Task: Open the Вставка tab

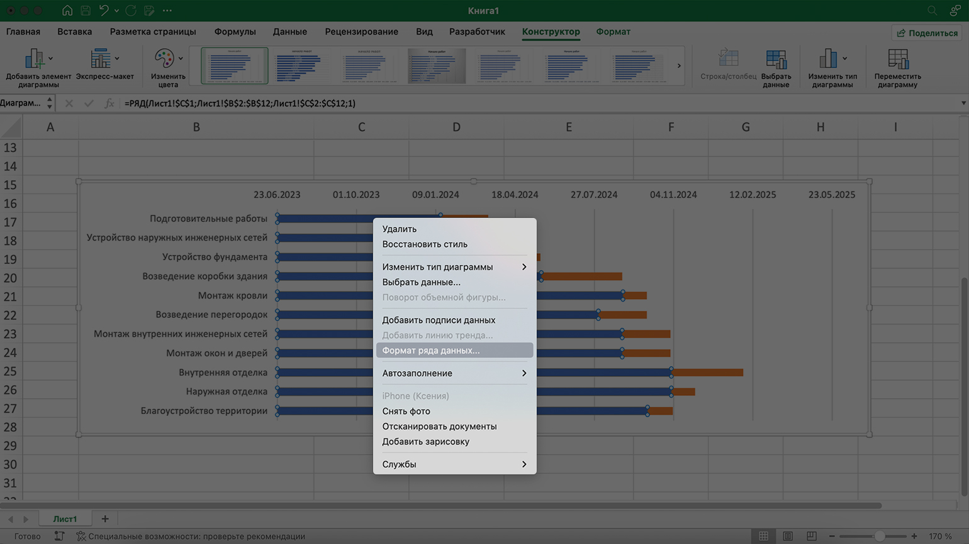Action: [74, 31]
